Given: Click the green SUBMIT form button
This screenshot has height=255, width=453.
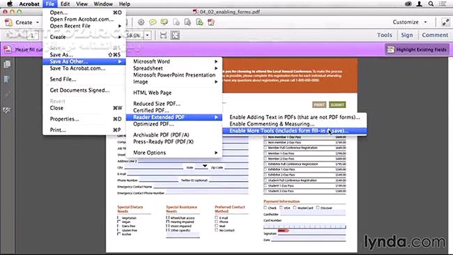Looking at the screenshot, I should pyautogui.click(x=337, y=105).
